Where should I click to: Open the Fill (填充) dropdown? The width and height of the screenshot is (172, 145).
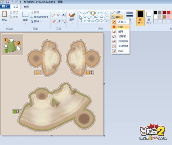tap(117, 17)
